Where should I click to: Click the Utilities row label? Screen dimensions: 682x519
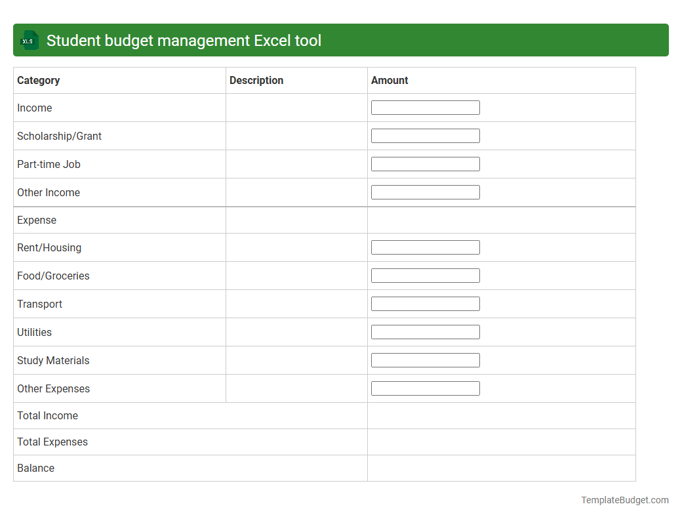(x=34, y=332)
